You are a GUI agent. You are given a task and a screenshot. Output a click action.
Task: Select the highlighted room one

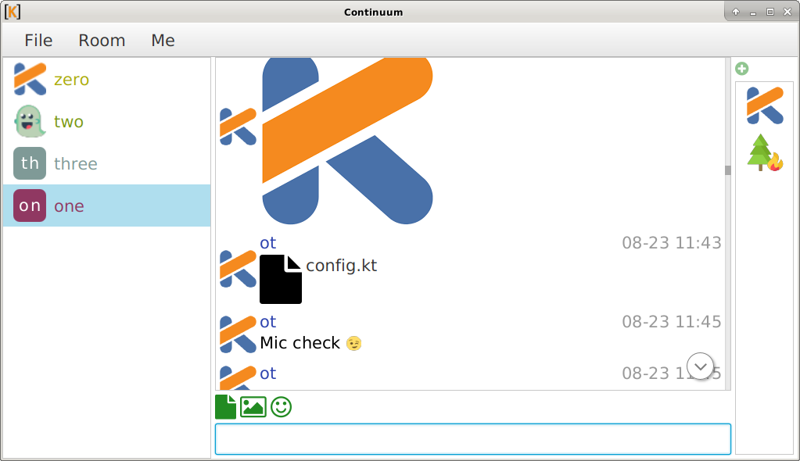pyautogui.click(x=69, y=206)
